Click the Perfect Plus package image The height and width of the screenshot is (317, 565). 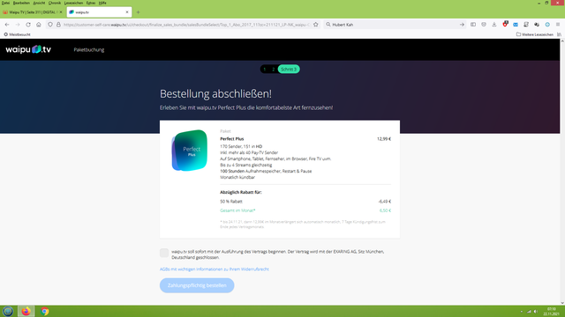click(x=190, y=151)
